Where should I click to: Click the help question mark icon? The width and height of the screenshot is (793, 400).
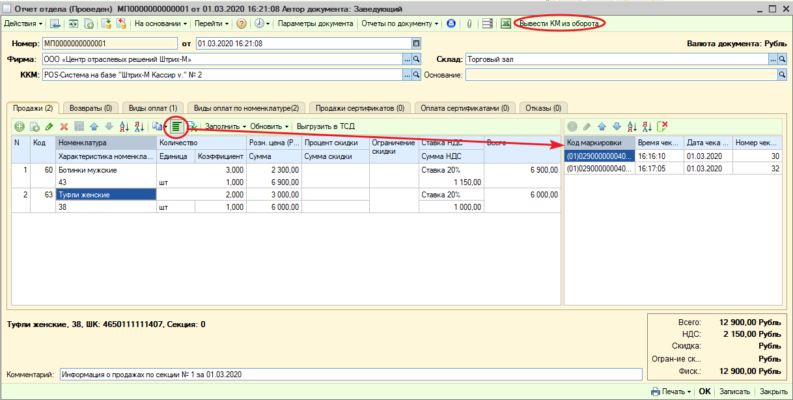point(242,23)
